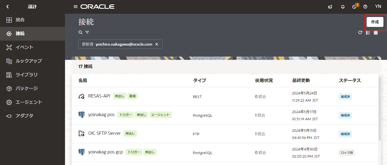Open the OIC SFTP Server connection
Screen dimensions: 387x165
point(104,133)
